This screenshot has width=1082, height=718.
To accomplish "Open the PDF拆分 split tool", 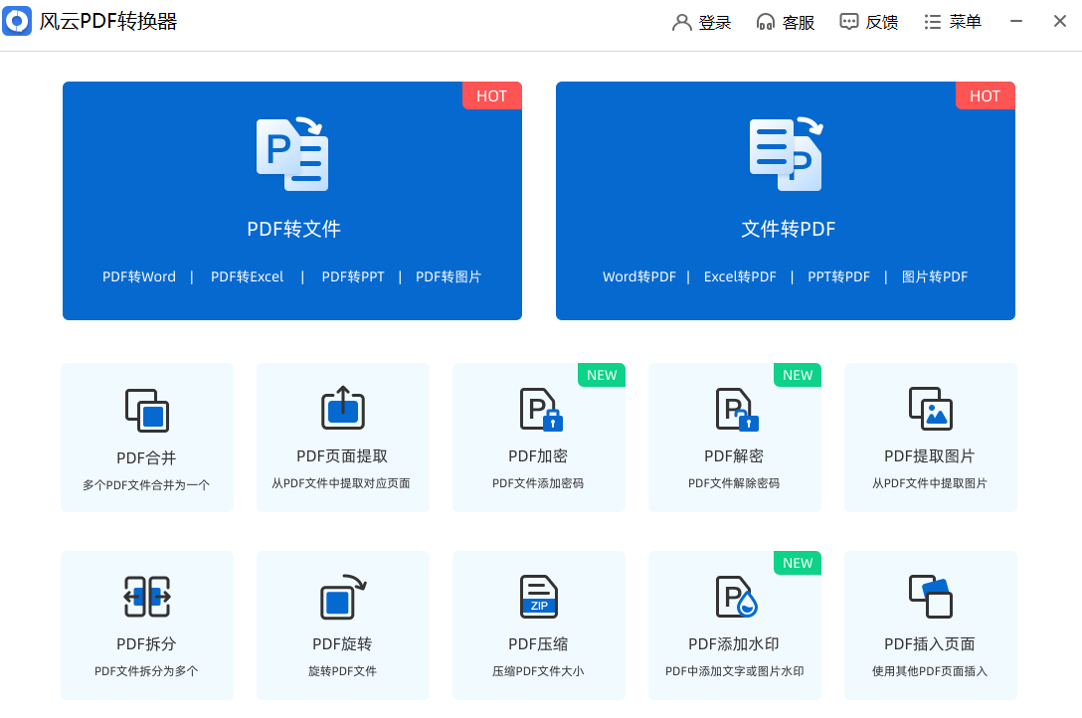I will pos(146,626).
